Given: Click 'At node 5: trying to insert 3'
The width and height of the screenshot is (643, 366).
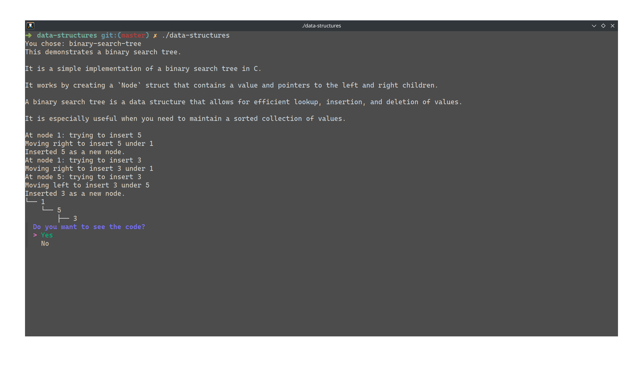Looking at the screenshot, I should pos(83,177).
